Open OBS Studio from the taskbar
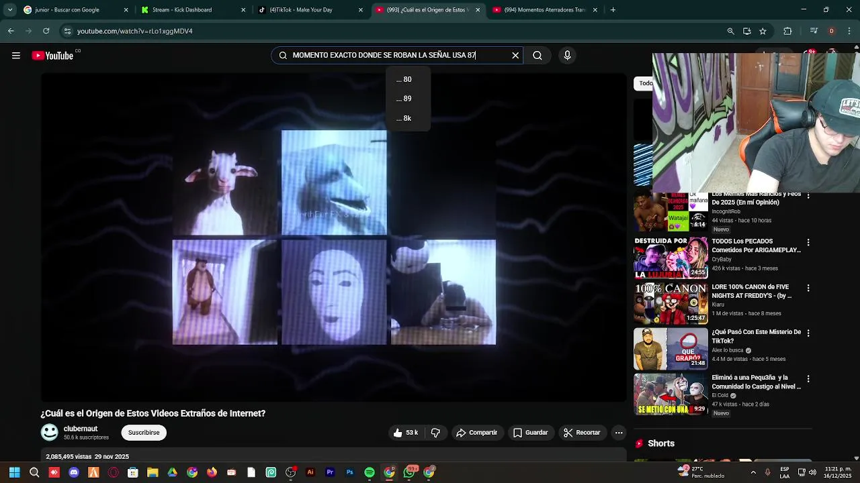Screen dimensions: 860x483 (290, 472)
